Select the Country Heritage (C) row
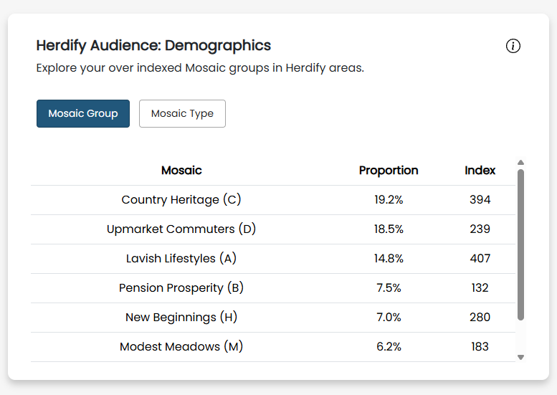The height and width of the screenshot is (395, 557). click(181, 200)
